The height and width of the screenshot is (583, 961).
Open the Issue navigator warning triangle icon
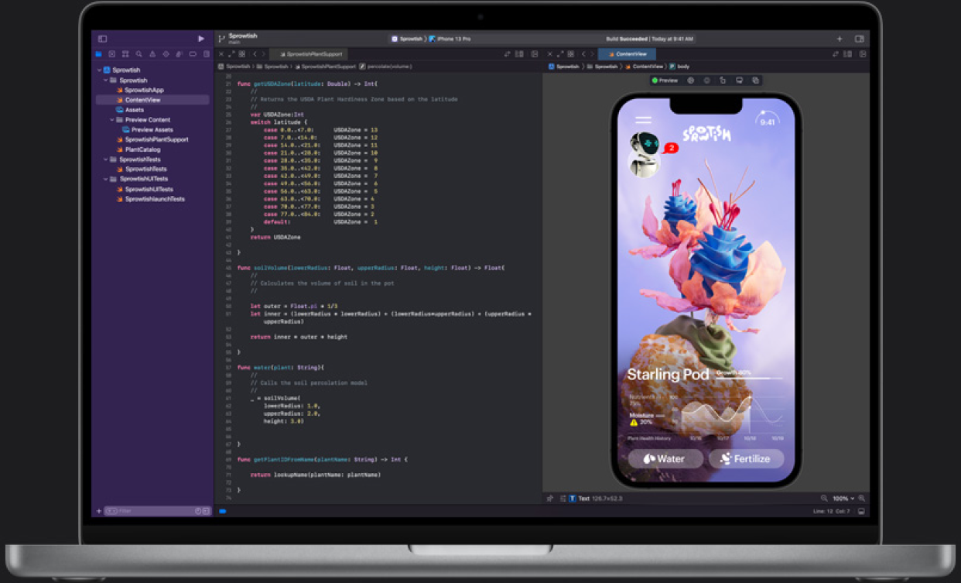152,54
